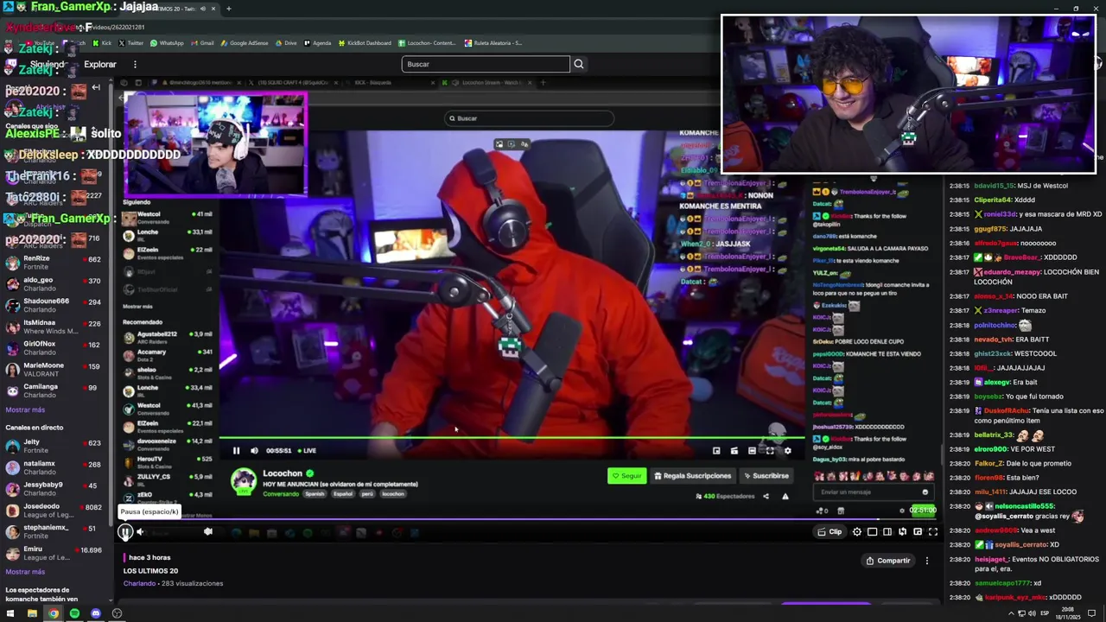Report stream using the warning triangle icon
Screen dimensions: 1106x622
click(785, 497)
